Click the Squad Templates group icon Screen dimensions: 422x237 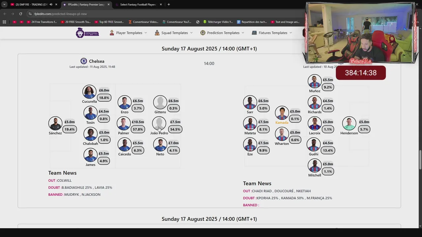click(x=157, y=33)
